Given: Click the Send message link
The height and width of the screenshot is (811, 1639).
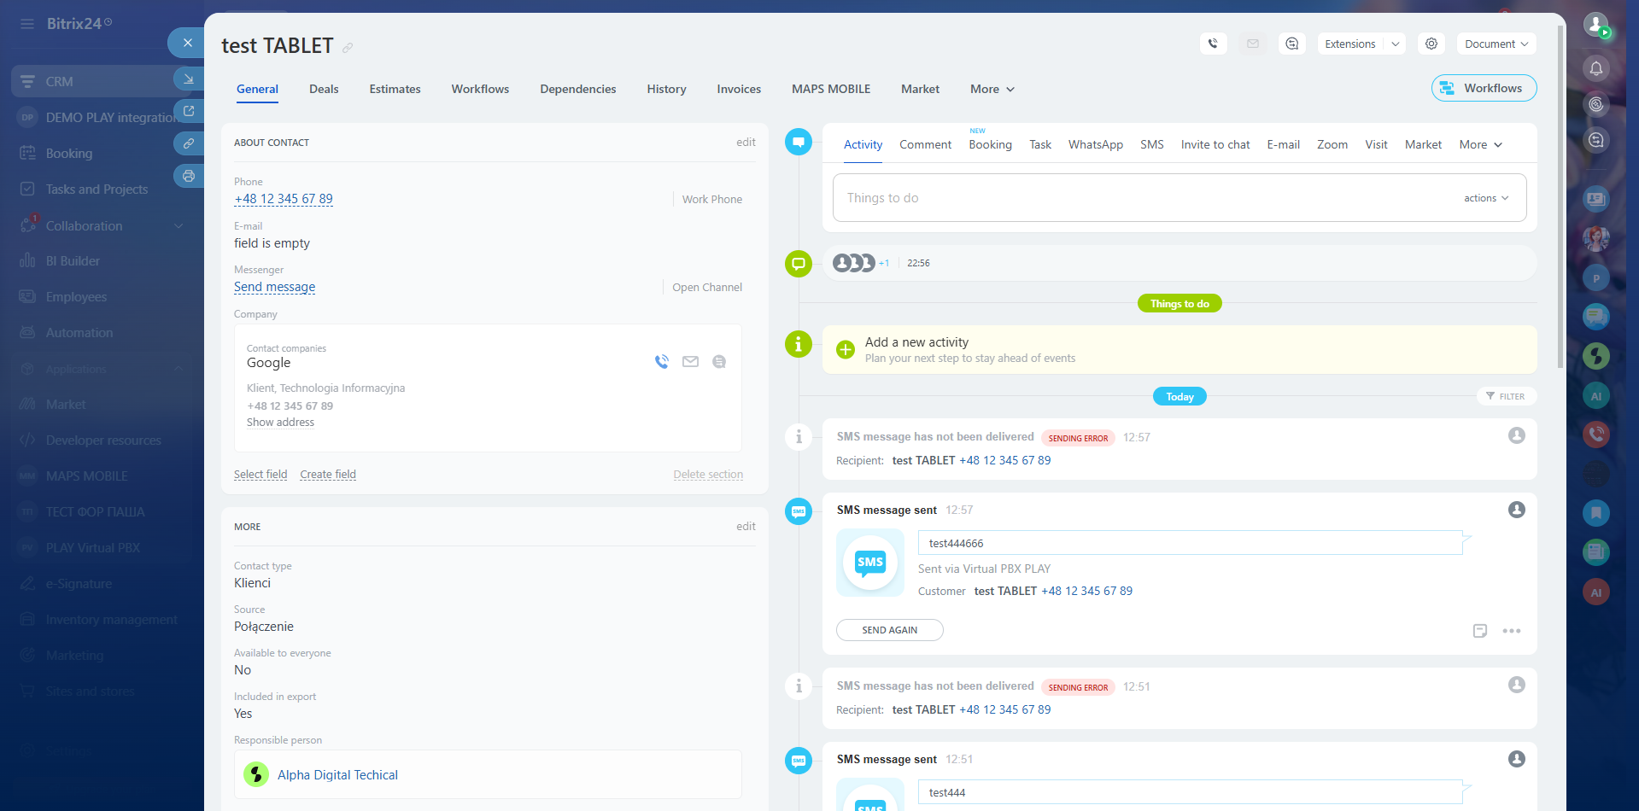Looking at the screenshot, I should click(274, 287).
